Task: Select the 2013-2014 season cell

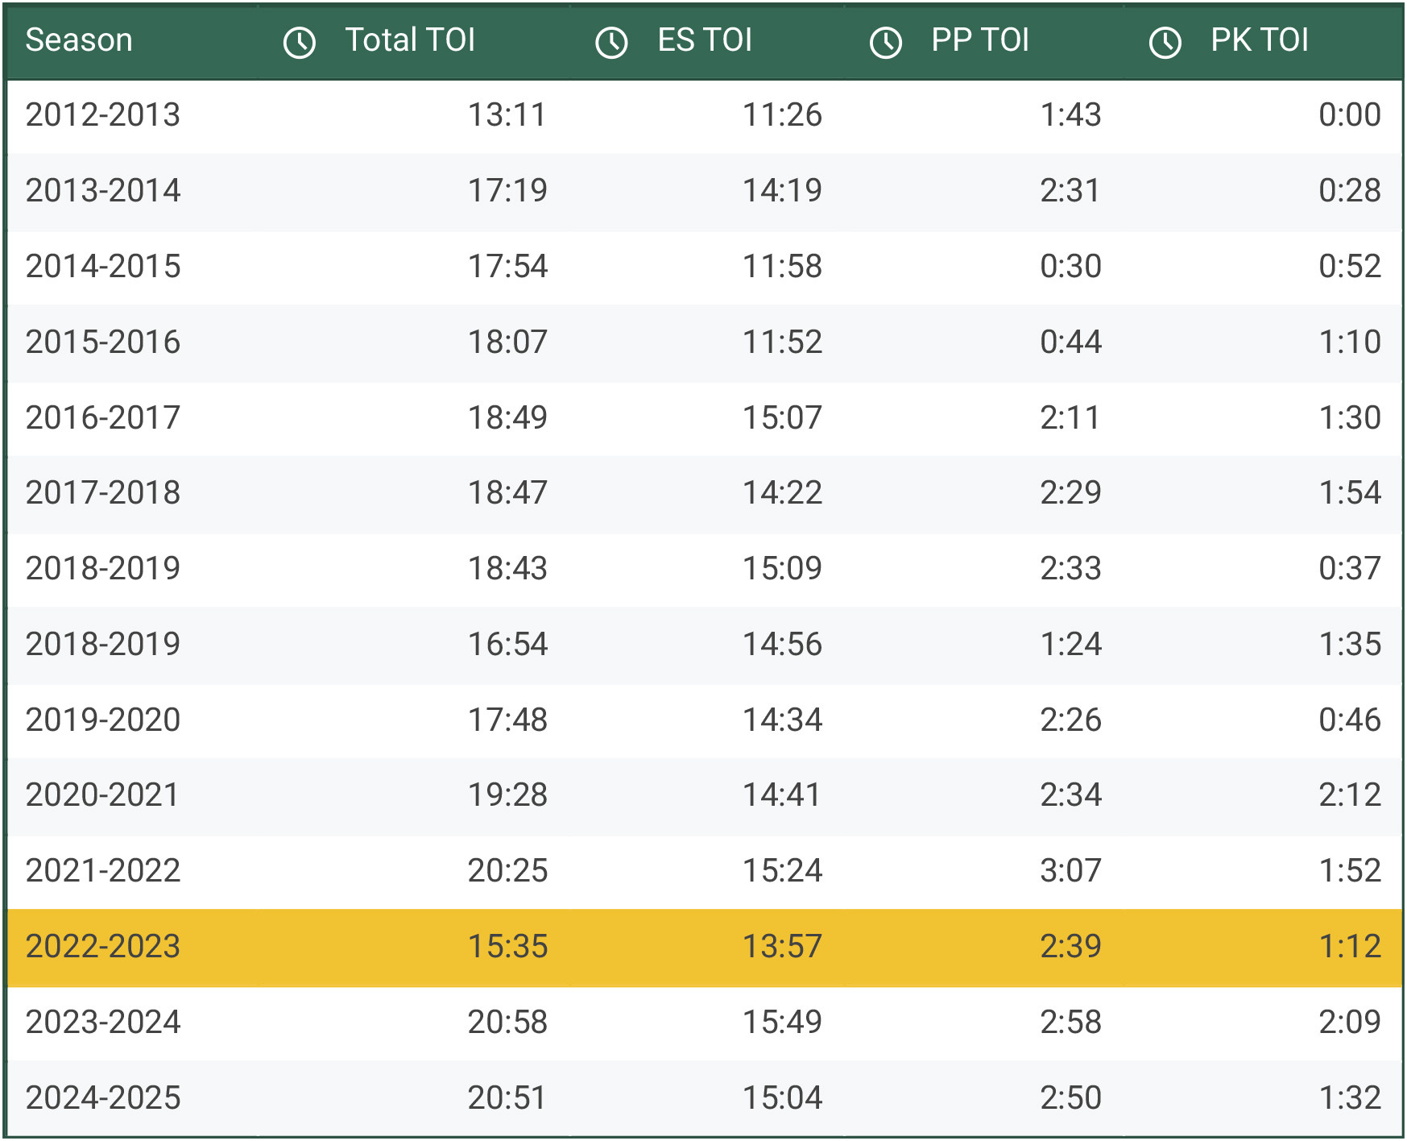Action: click(x=103, y=191)
